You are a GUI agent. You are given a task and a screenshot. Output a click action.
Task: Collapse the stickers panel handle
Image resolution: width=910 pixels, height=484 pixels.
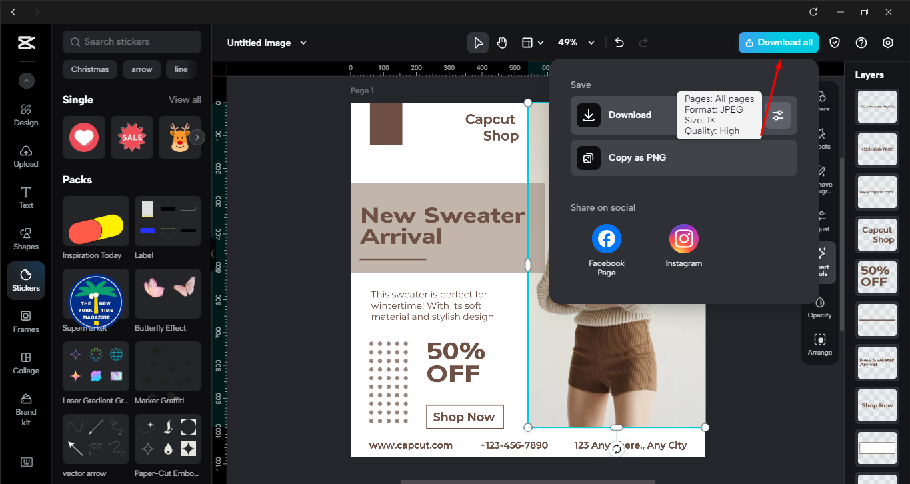(x=213, y=254)
